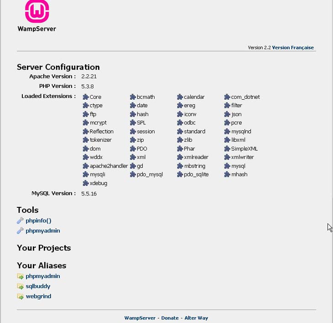Click the folder icon beside the webgrind alias

[x=20, y=296]
